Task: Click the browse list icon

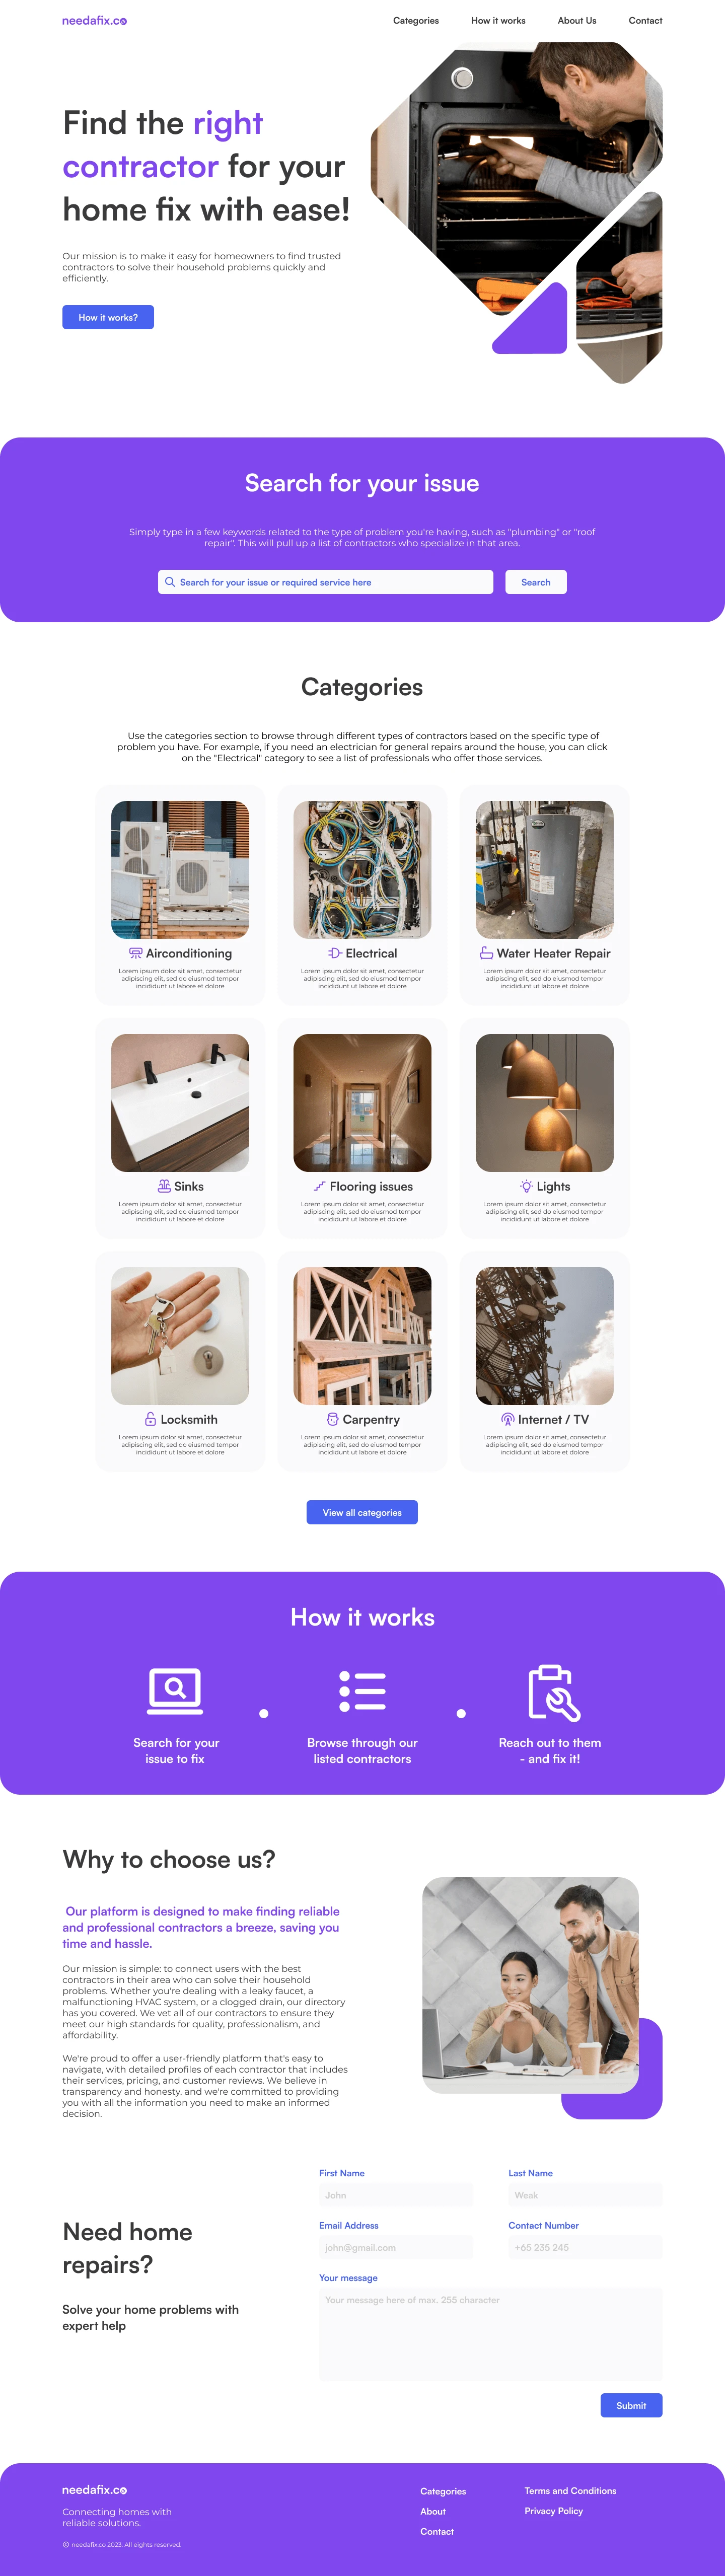Action: click(x=362, y=1691)
